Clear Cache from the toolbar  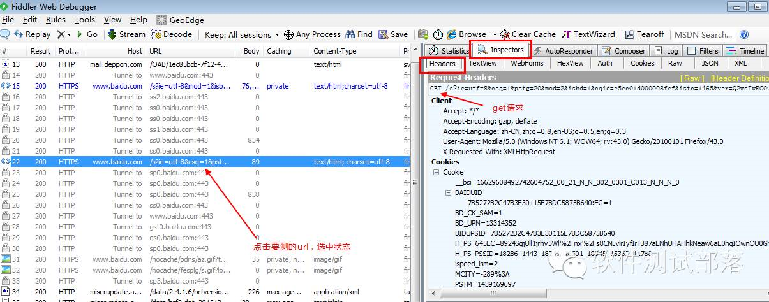click(528, 34)
